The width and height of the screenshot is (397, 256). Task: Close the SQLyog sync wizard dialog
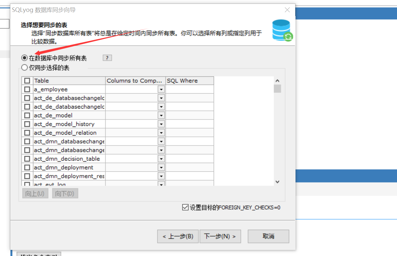[x=287, y=10]
